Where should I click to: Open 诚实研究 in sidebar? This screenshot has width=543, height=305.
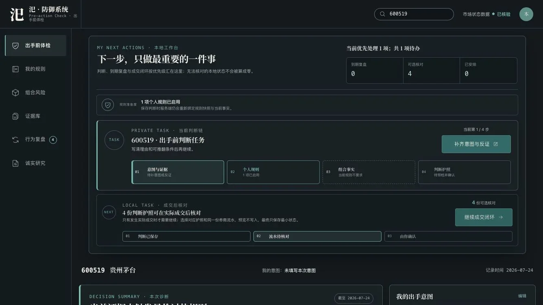point(35,163)
